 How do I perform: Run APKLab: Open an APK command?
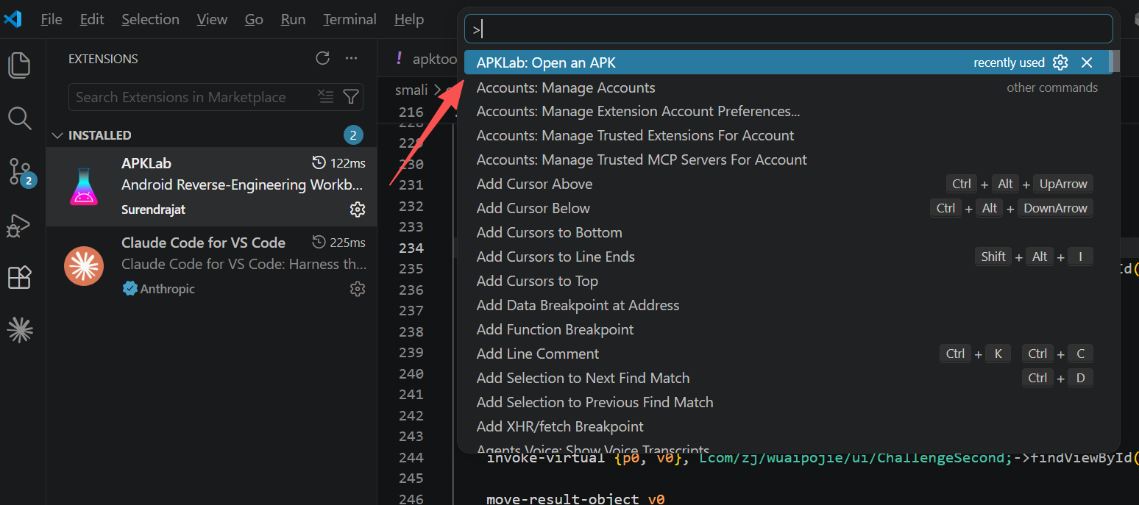[x=786, y=62]
